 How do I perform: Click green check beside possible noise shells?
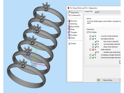point(96,52)
